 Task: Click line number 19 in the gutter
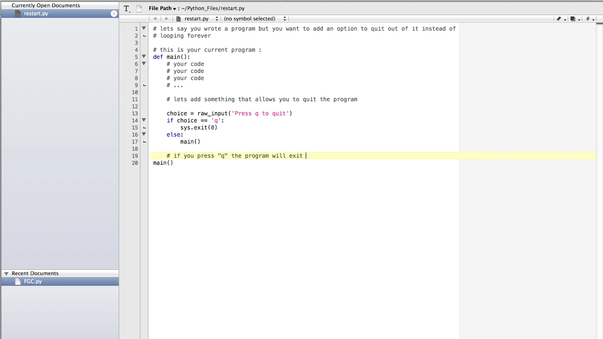click(135, 156)
